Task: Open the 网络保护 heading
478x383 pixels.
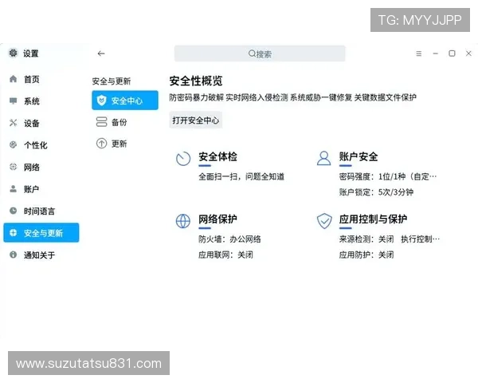Action: point(217,219)
